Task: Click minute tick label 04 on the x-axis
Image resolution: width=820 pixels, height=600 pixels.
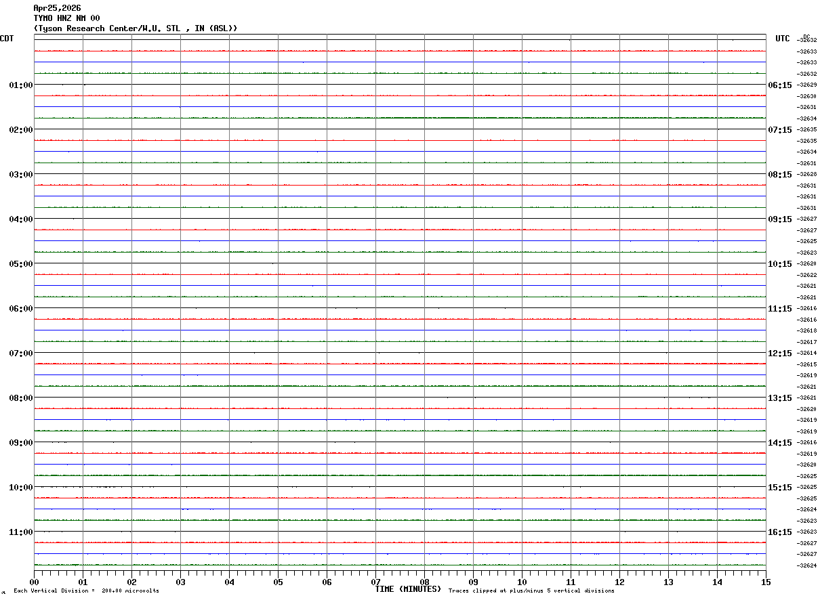Action: coord(229,582)
